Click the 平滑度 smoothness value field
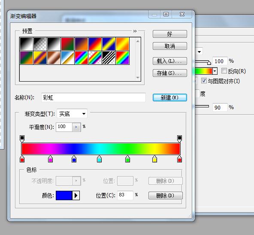The width and height of the screenshot is (254, 235). coord(64,127)
